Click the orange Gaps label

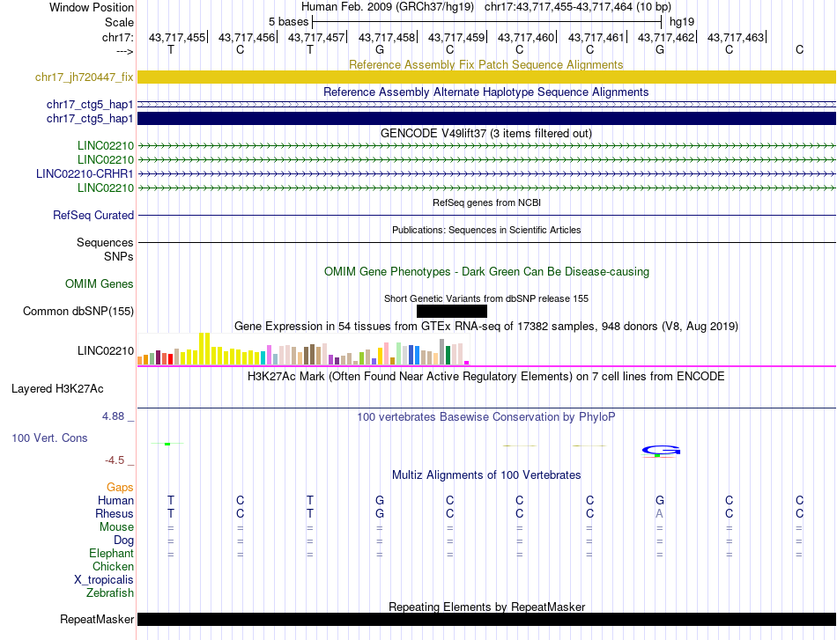(120, 488)
